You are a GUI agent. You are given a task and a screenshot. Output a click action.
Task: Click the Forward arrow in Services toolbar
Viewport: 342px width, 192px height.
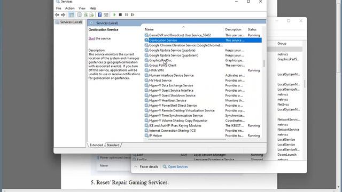(x=63, y=15)
